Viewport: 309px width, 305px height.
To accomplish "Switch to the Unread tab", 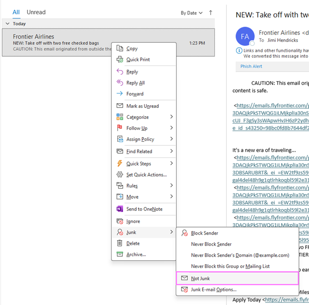I will 36,12.
